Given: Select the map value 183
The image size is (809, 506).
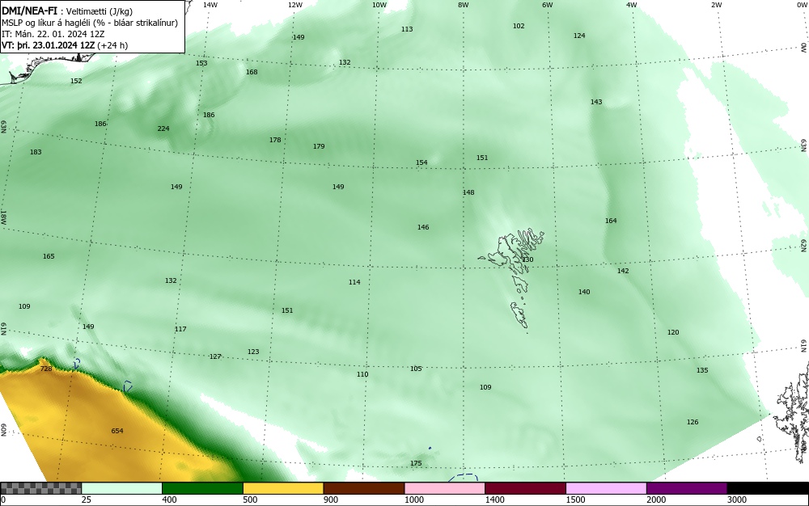Looking at the screenshot, I should click(x=36, y=152).
